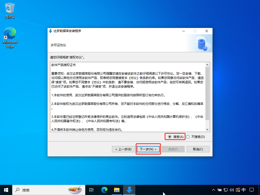260x195 pixels.
Task: Open the 回收站 Recycle Bin desktop icon
Action: [x=10, y=11]
